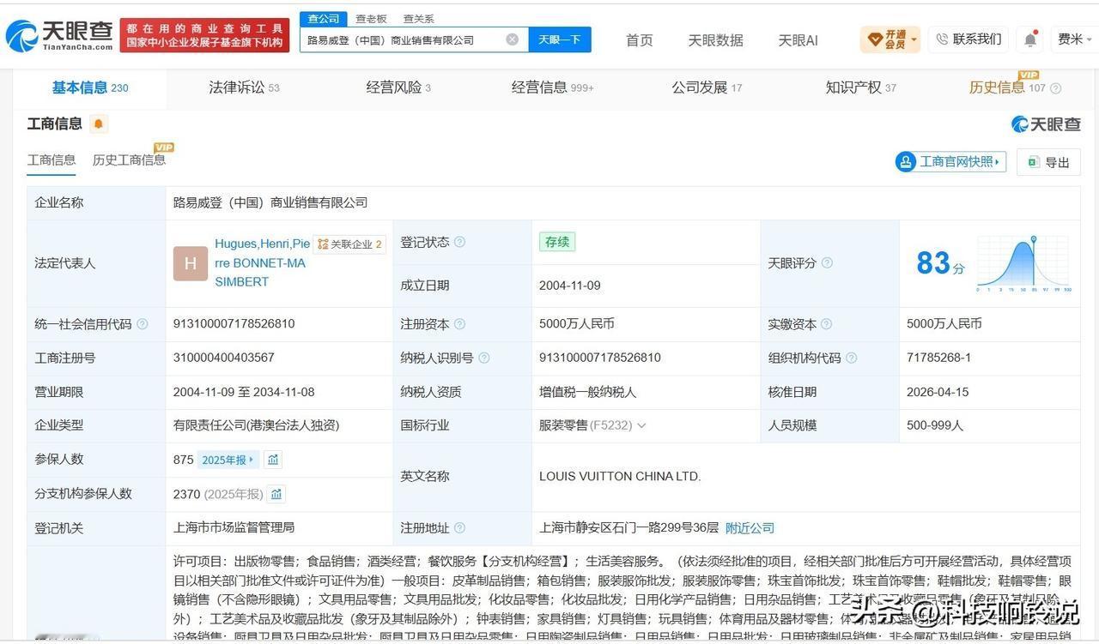
Task: Click the help icon next to 注册资本
Action: pos(459,324)
